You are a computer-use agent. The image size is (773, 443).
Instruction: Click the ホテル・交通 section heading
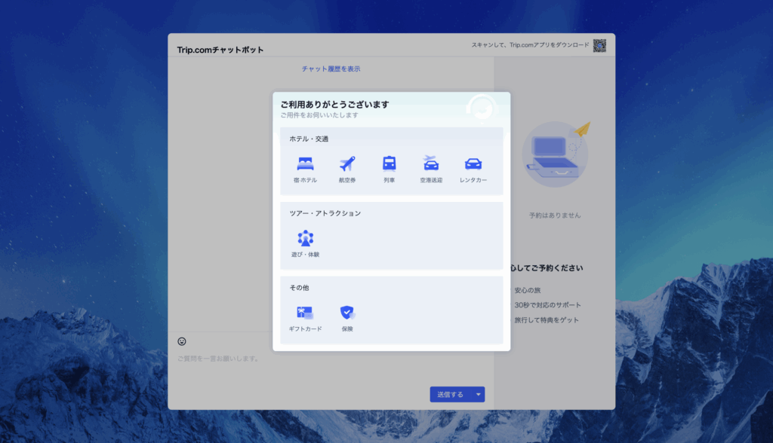tap(309, 139)
